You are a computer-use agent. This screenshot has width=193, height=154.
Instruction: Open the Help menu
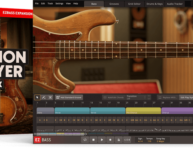click(76, 3)
